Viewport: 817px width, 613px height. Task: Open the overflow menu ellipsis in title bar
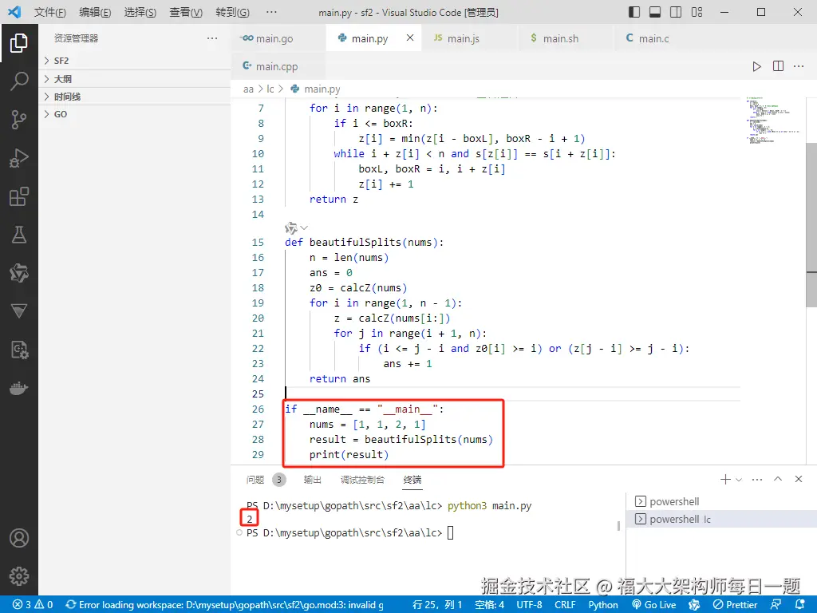click(x=271, y=12)
